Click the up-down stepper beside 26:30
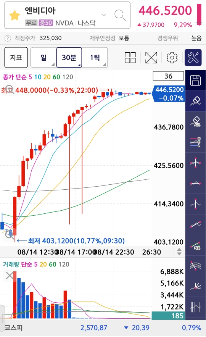This screenshot has height=337, width=206. [179, 252]
